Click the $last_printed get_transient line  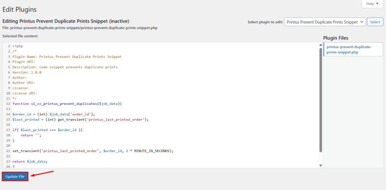(x=80, y=119)
